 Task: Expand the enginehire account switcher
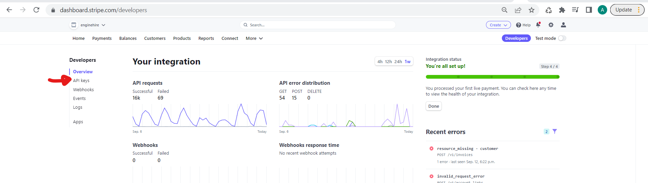[x=93, y=25]
